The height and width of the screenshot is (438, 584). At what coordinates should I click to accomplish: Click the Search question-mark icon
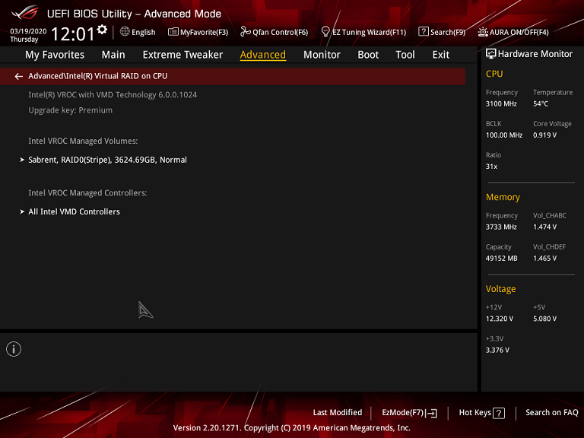[x=423, y=31]
